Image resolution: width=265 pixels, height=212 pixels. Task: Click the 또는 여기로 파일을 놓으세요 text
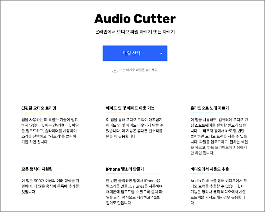(138, 70)
